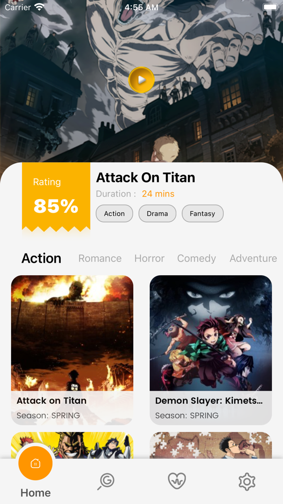Open the Attack on Titan card

point(72,350)
